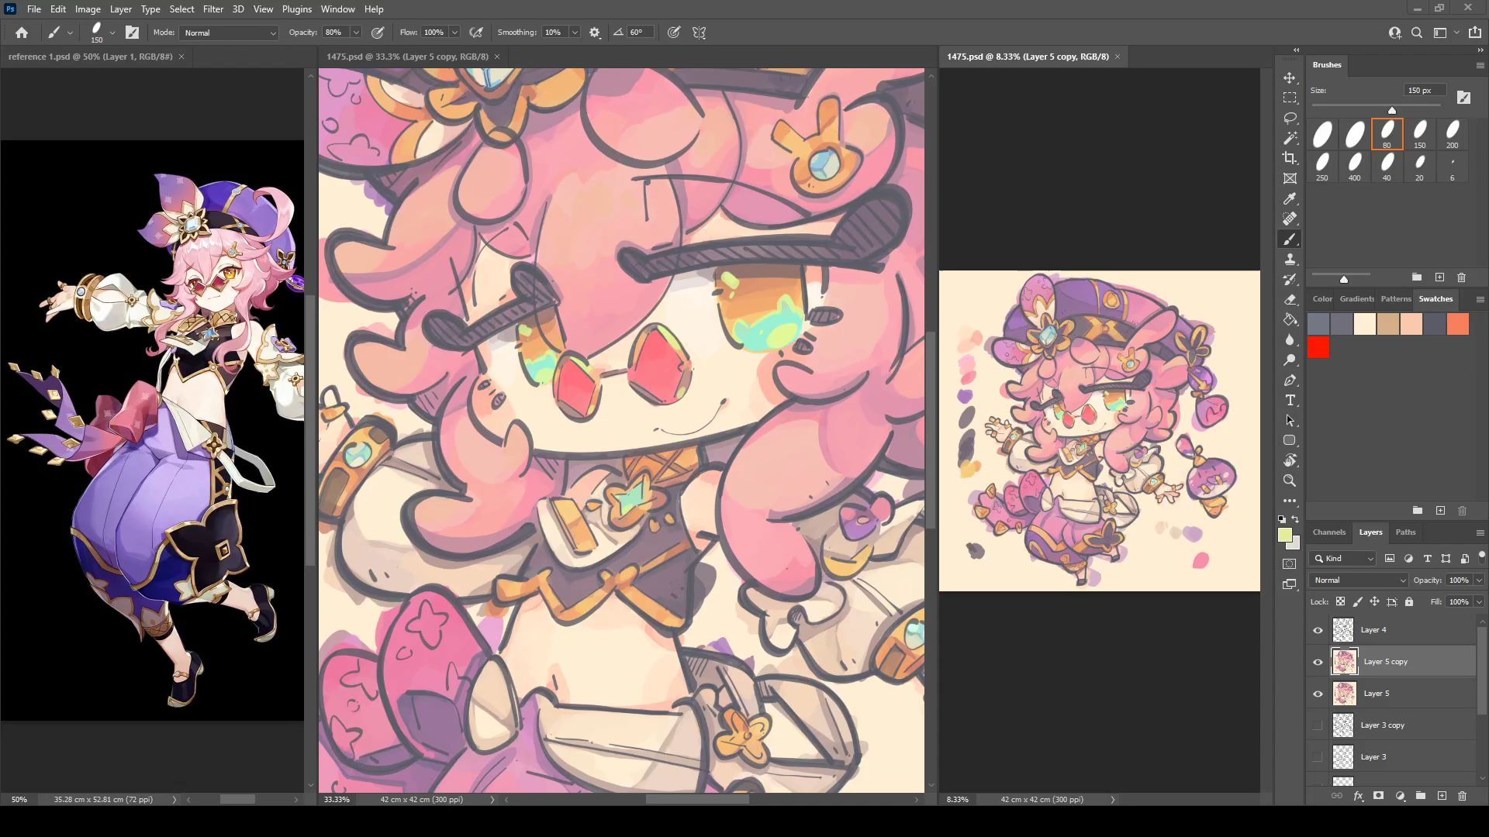
Task: Select the Move tool
Action: tap(1290, 78)
